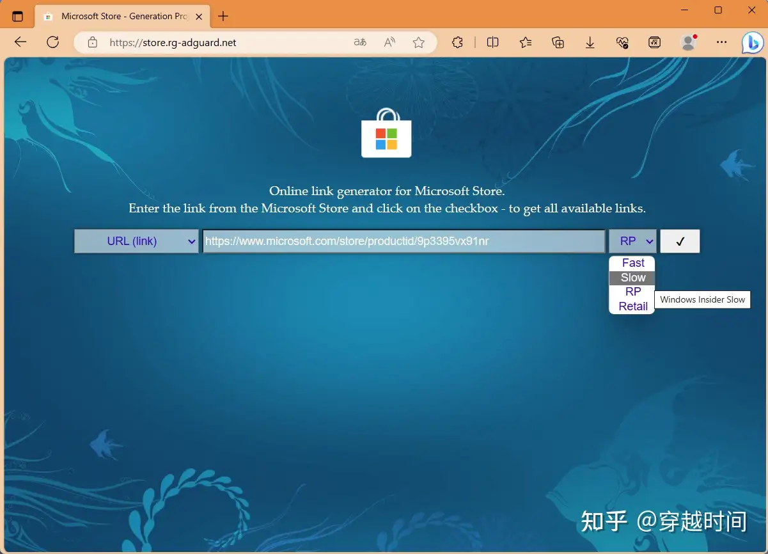Open the user profile avatar

pyautogui.click(x=688, y=42)
